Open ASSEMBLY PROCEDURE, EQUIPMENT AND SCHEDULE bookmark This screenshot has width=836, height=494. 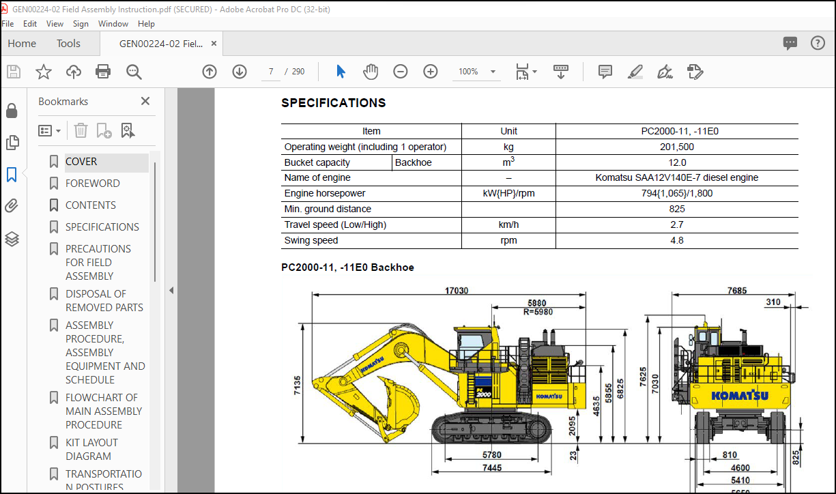[x=105, y=353]
